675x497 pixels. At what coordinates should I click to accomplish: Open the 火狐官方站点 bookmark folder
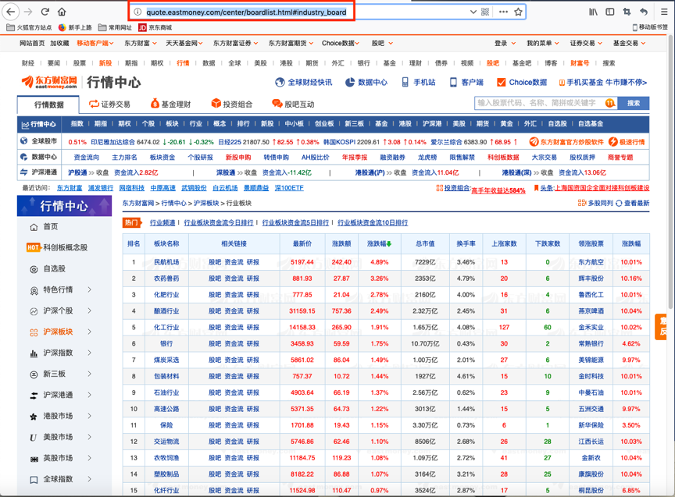tap(29, 27)
